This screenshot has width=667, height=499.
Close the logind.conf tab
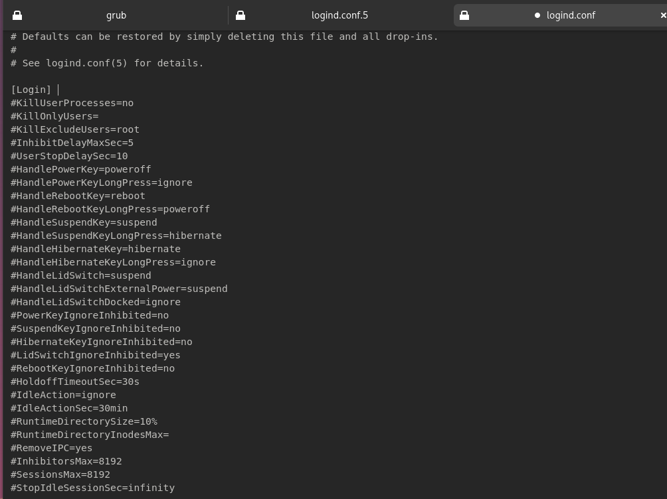662,15
